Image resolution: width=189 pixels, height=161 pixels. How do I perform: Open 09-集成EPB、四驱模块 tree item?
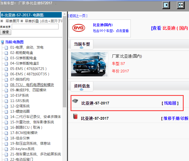[28, 90]
